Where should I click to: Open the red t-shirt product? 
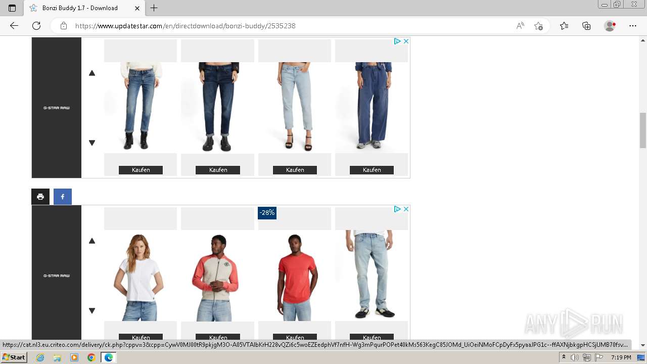[x=295, y=276]
